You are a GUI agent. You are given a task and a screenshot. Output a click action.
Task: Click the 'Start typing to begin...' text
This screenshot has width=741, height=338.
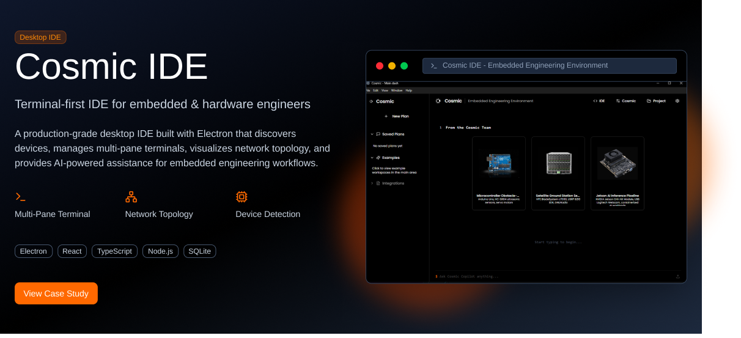[558, 242]
